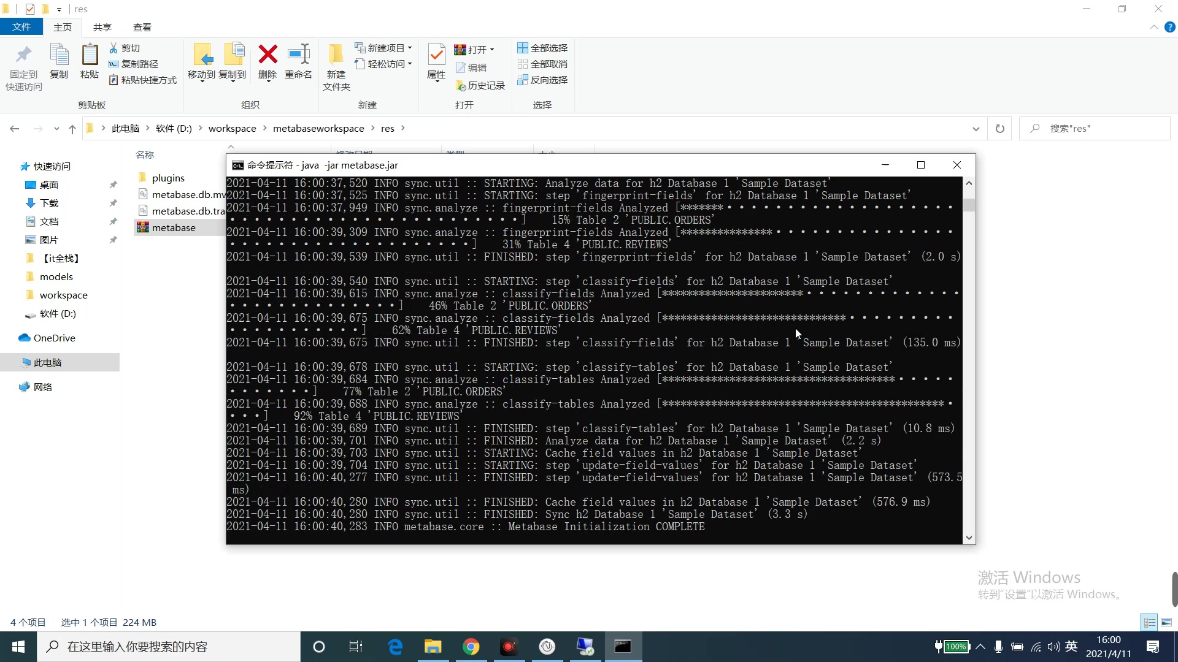Screen dimensions: 1178x662
Task: Click the command prompt scroll-down arrow
Action: [969, 538]
